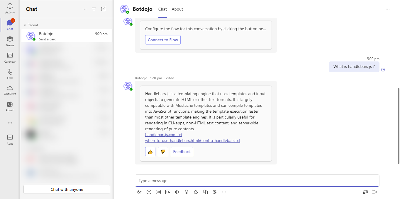This screenshot has width=400, height=199.
Task: Give thumbs down to the answer
Action: (x=163, y=152)
